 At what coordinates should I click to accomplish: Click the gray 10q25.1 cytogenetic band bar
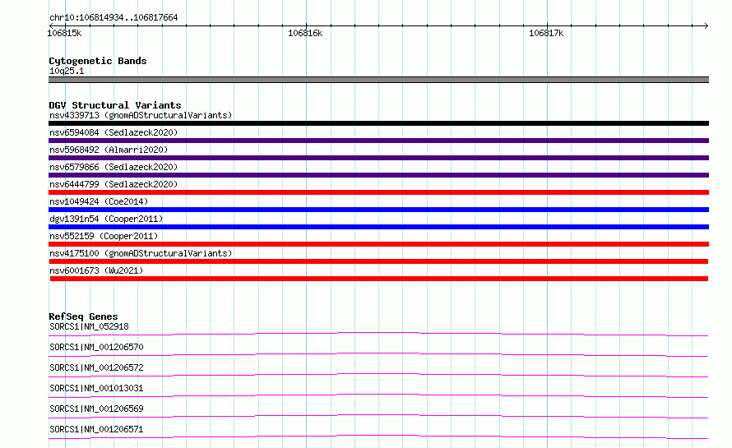tap(378, 80)
